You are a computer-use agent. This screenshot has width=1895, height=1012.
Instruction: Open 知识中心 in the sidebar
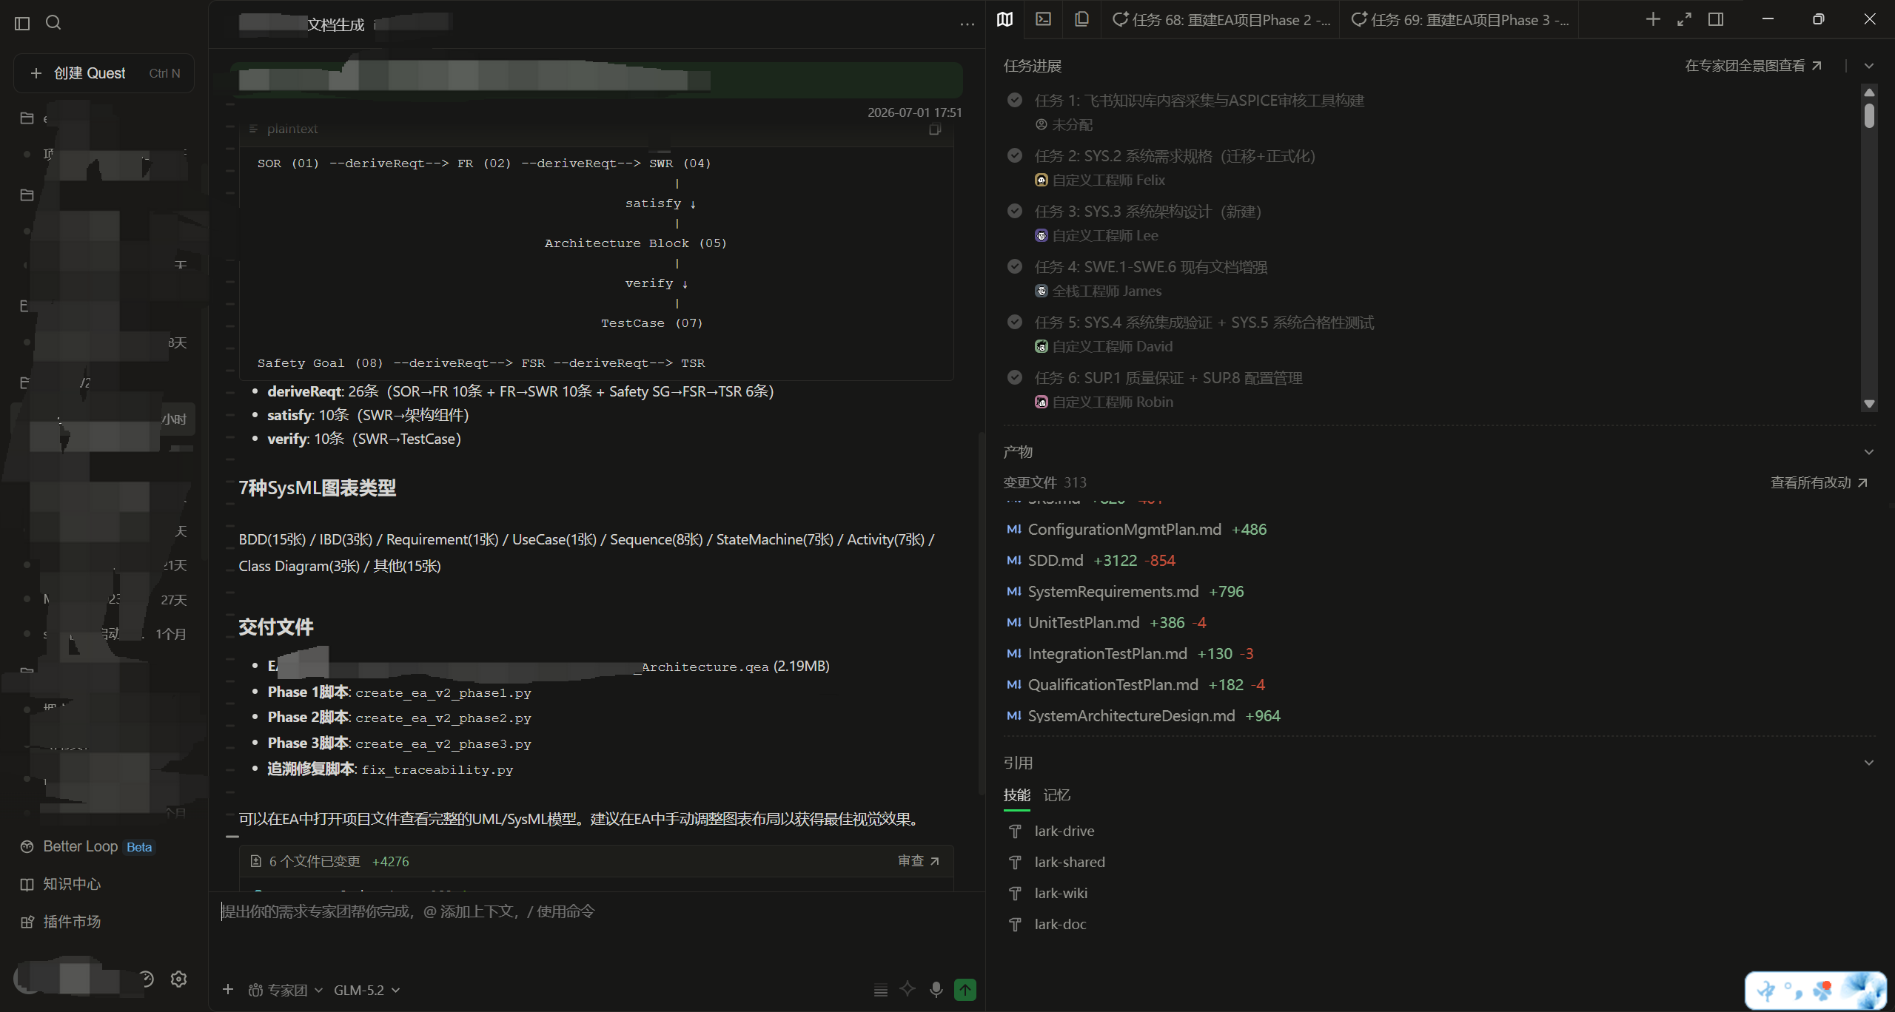(61, 884)
